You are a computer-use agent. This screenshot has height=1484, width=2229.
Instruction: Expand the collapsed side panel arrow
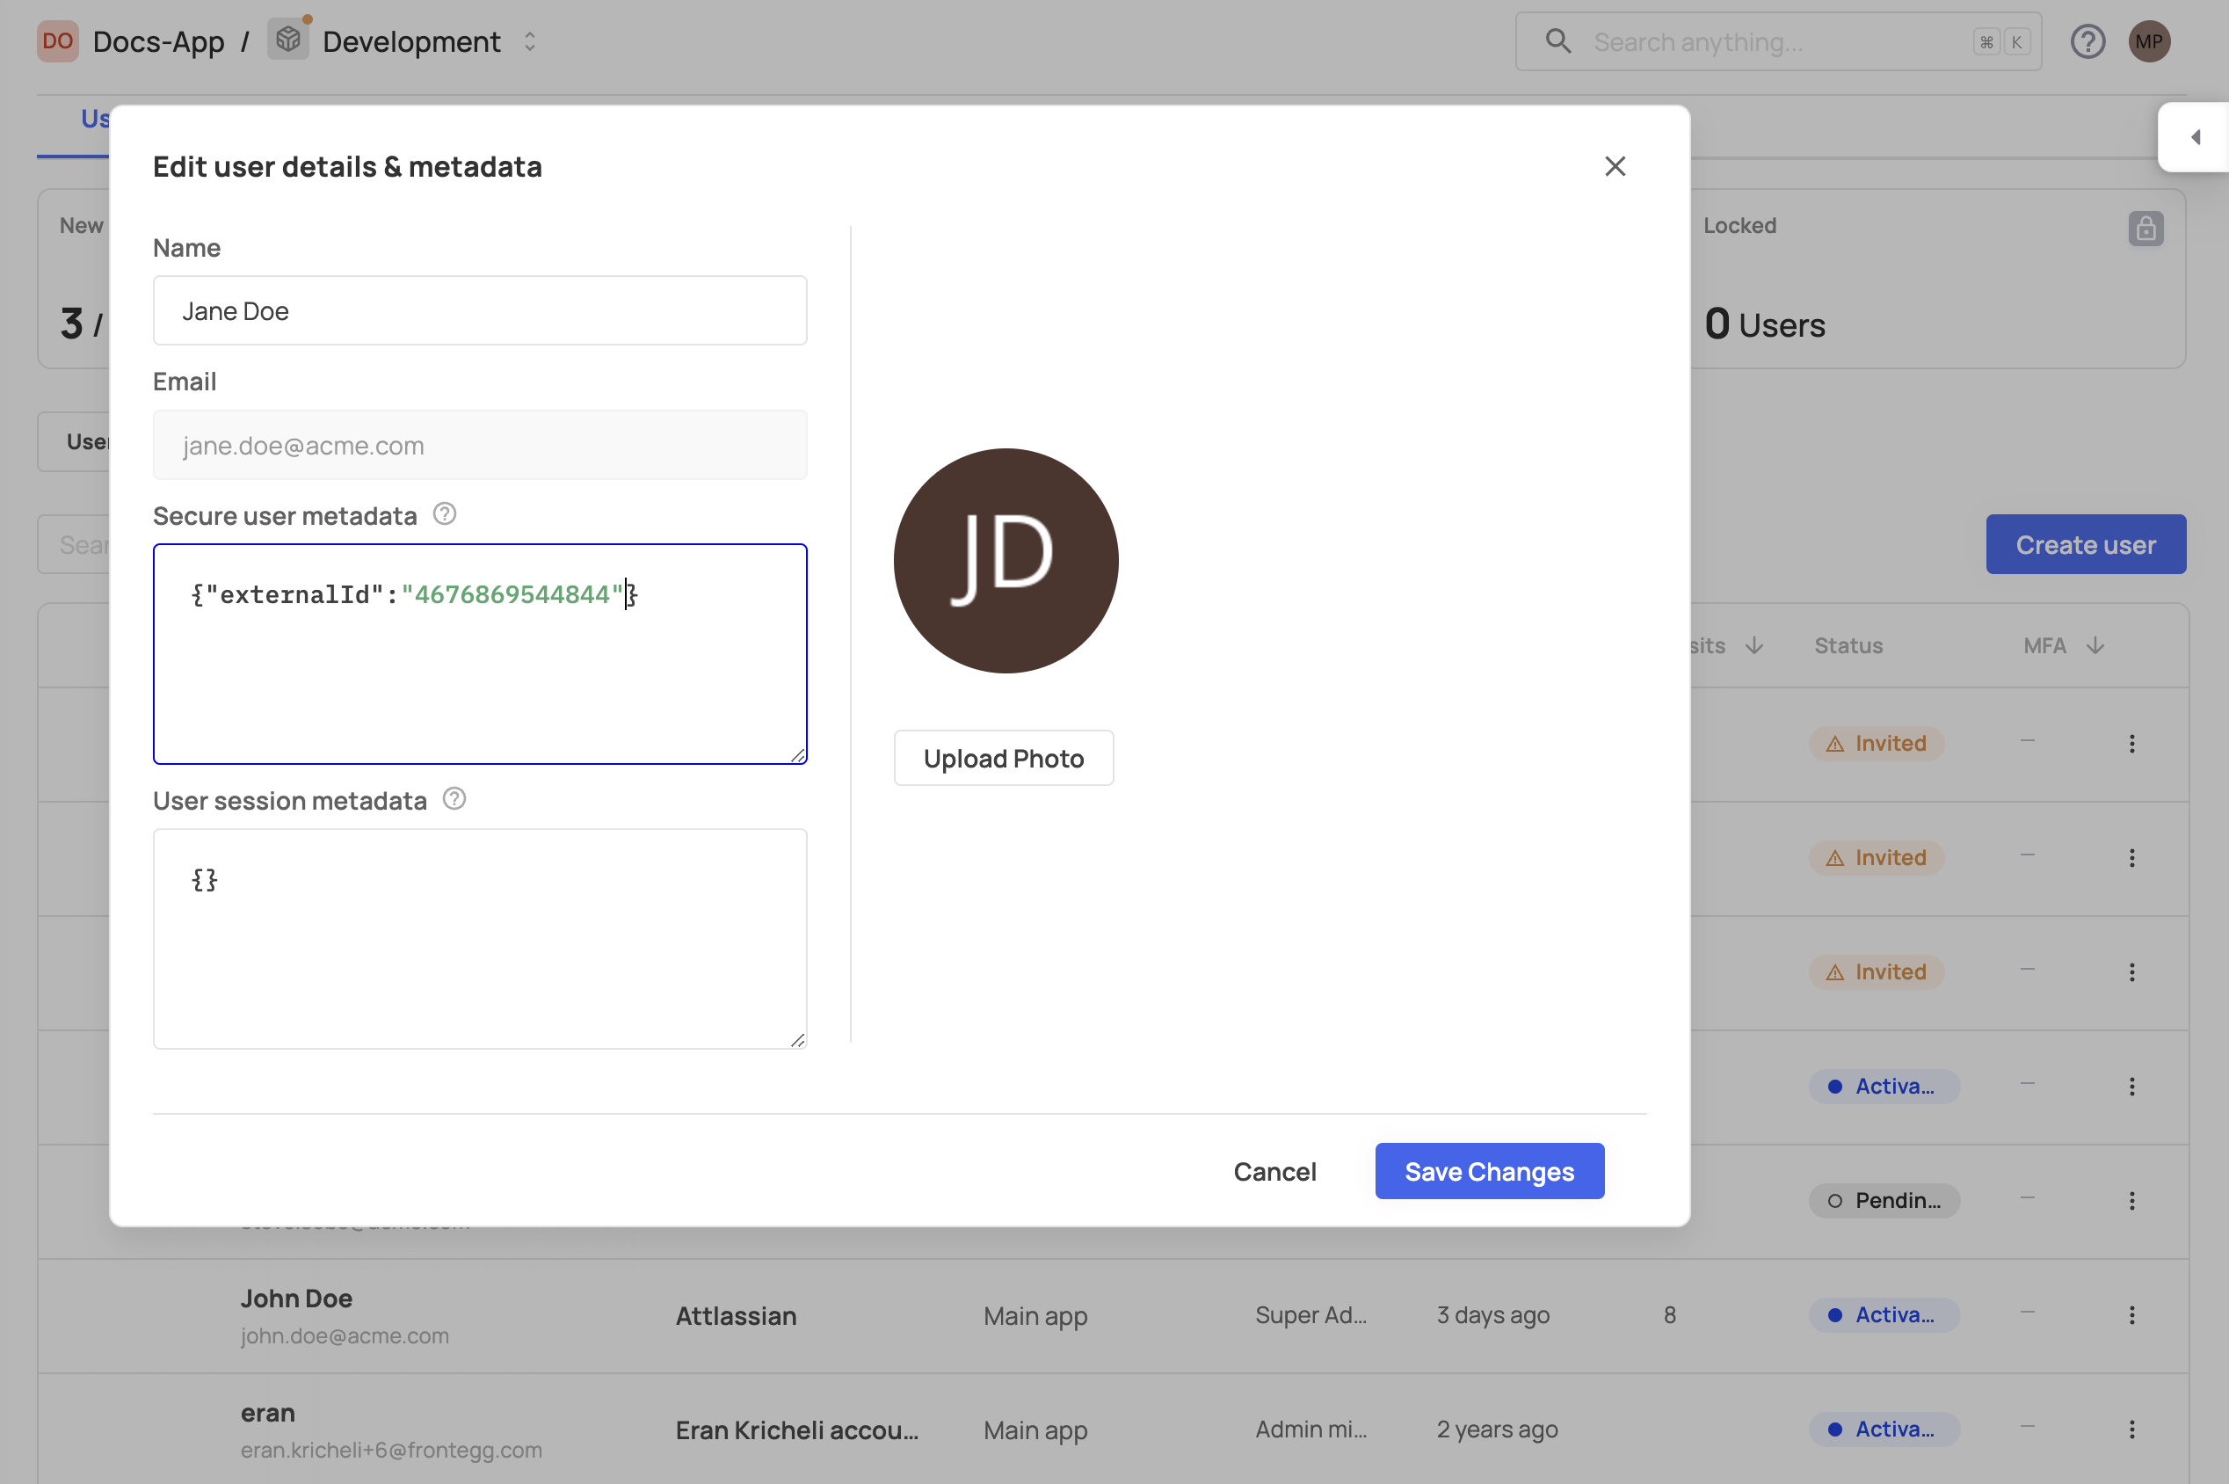coord(2195,137)
